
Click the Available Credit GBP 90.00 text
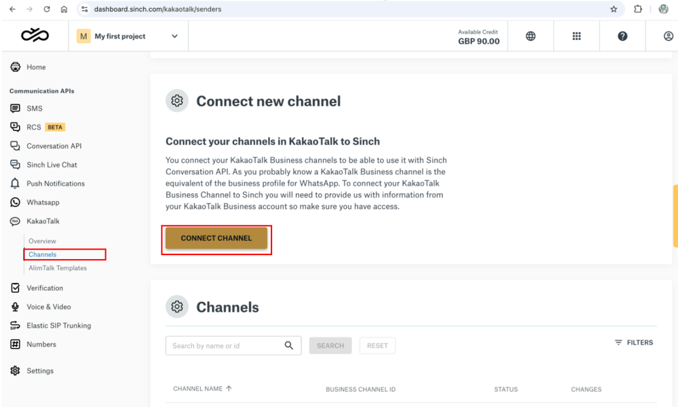[x=478, y=37]
